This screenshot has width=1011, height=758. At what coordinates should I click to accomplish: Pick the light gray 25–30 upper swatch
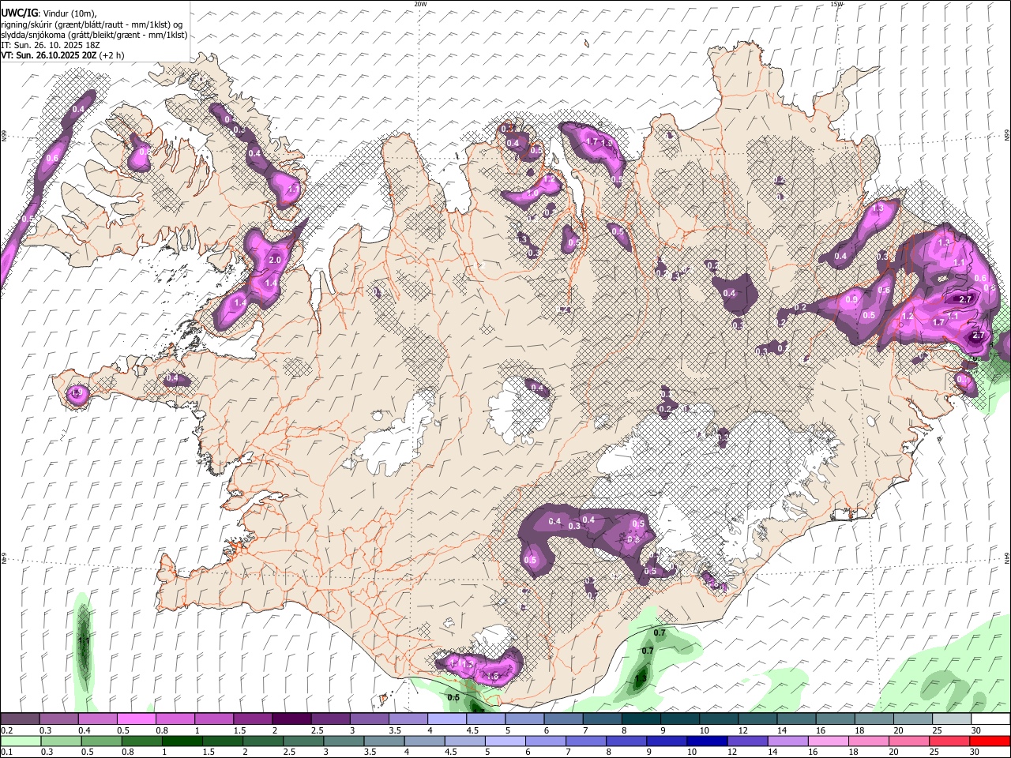tap(951, 719)
